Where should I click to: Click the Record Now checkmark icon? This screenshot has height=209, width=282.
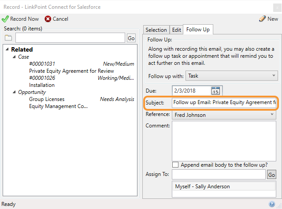click(5, 19)
